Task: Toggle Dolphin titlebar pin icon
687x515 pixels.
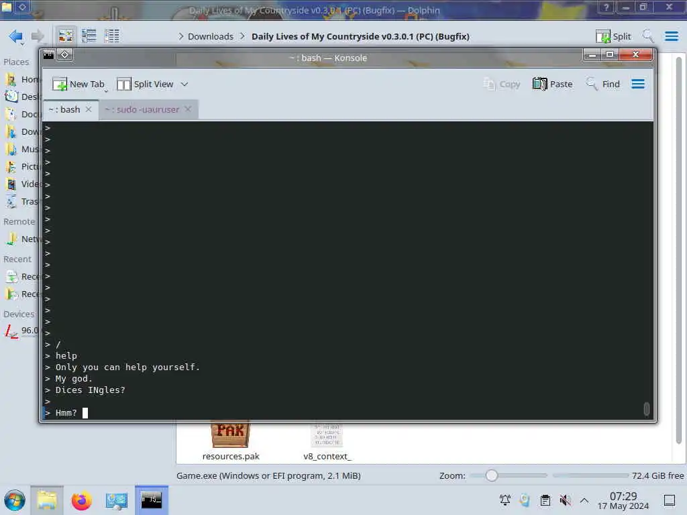Action: click(23, 7)
